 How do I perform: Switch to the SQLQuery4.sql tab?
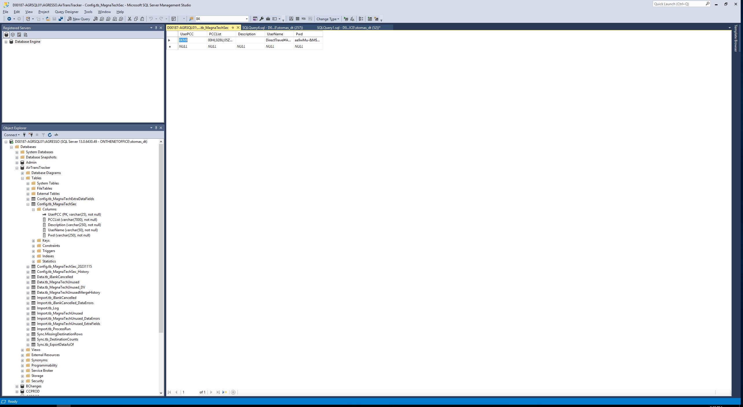[x=272, y=28]
